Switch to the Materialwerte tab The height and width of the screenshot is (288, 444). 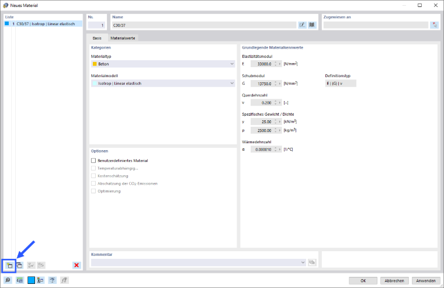(x=123, y=38)
